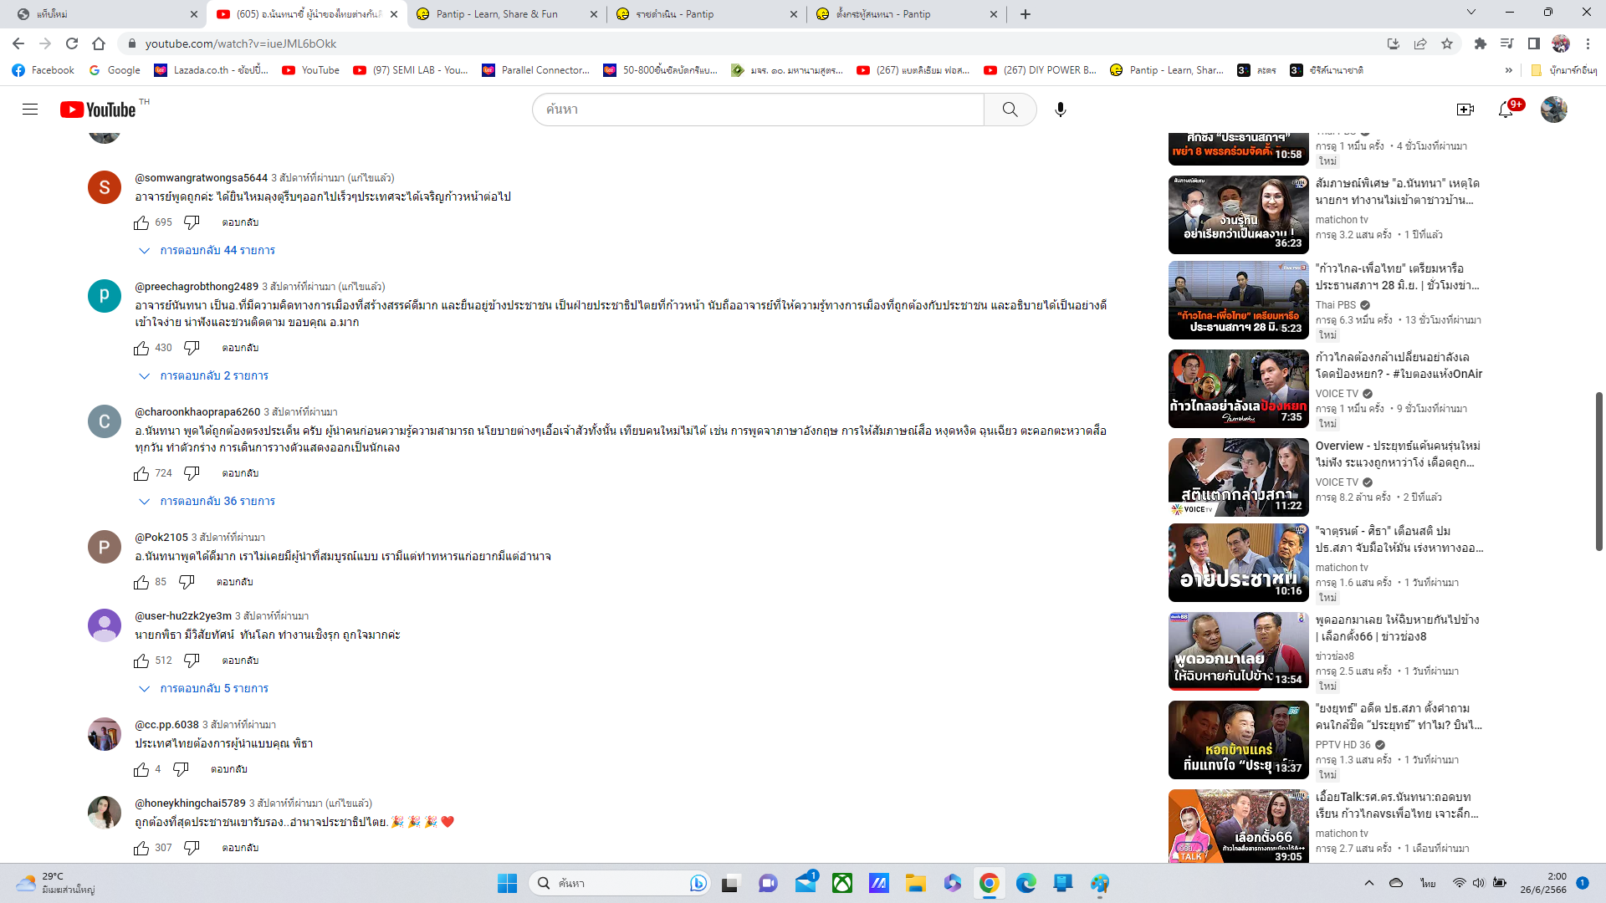Click the YouTube search input field
Viewport: 1606px width, 903px height.
click(758, 110)
